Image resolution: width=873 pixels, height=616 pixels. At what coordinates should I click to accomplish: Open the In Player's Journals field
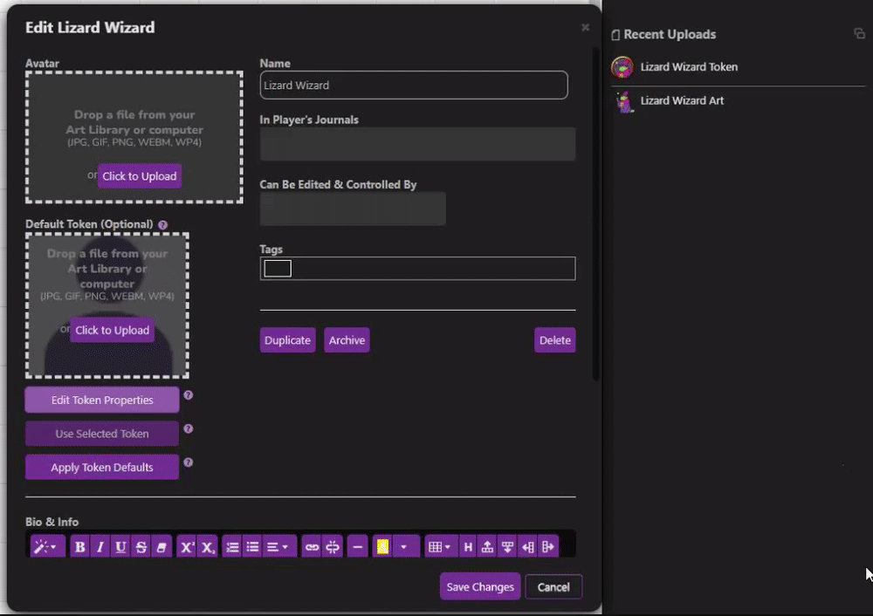[x=417, y=144]
